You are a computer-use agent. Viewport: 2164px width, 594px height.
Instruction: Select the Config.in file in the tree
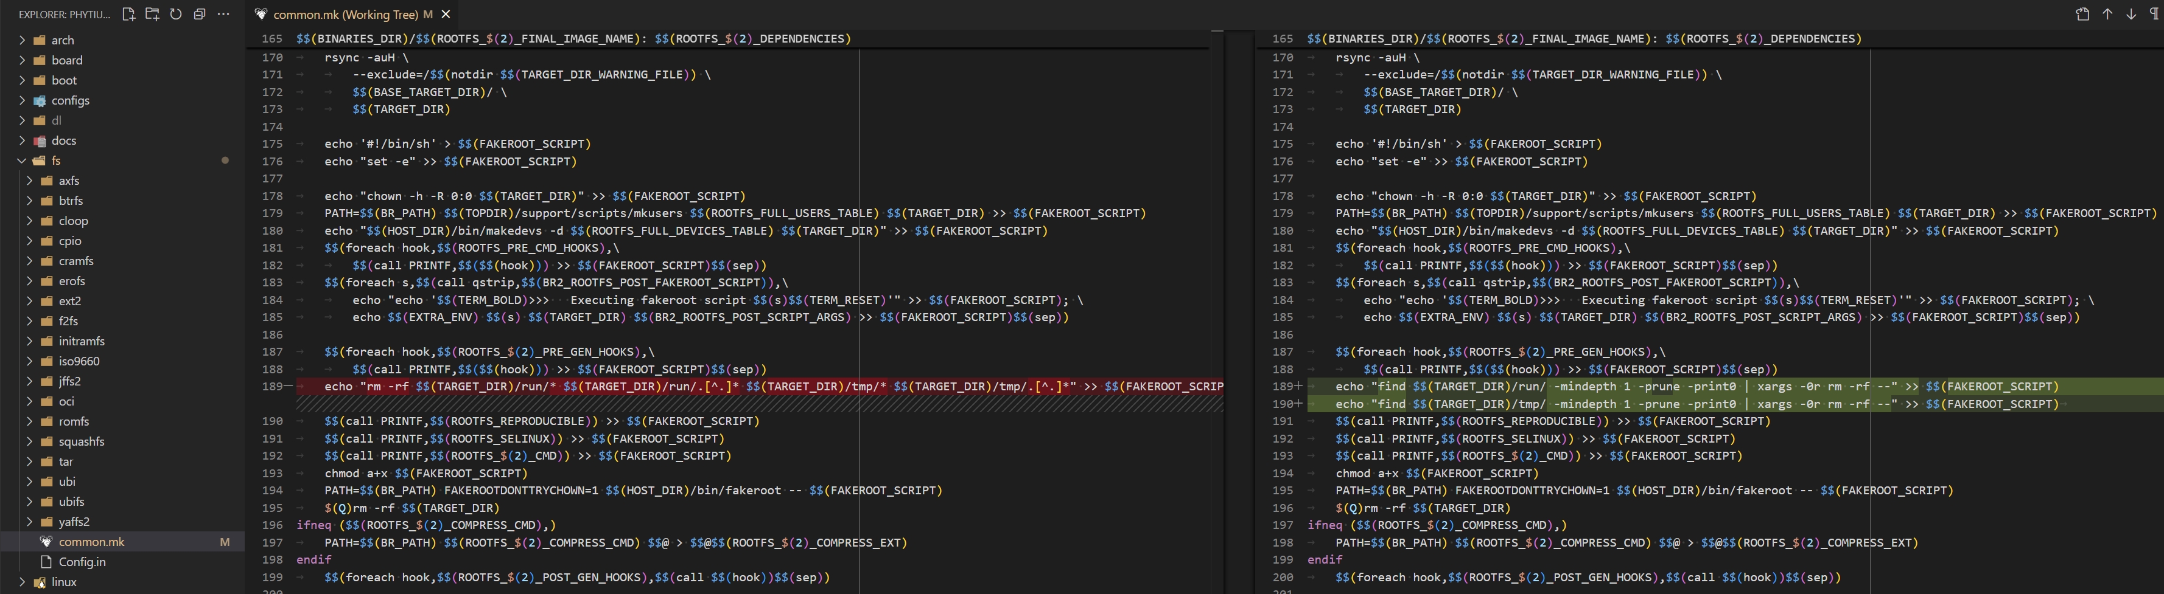82,561
